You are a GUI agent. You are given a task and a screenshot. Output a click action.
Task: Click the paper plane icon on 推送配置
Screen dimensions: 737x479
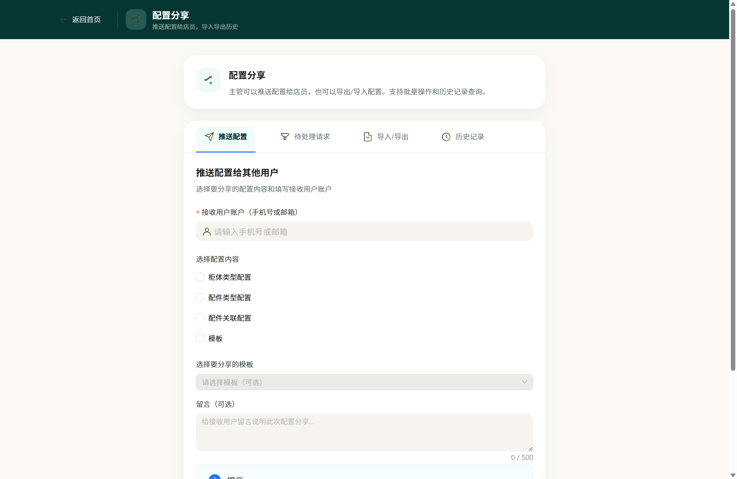point(209,137)
